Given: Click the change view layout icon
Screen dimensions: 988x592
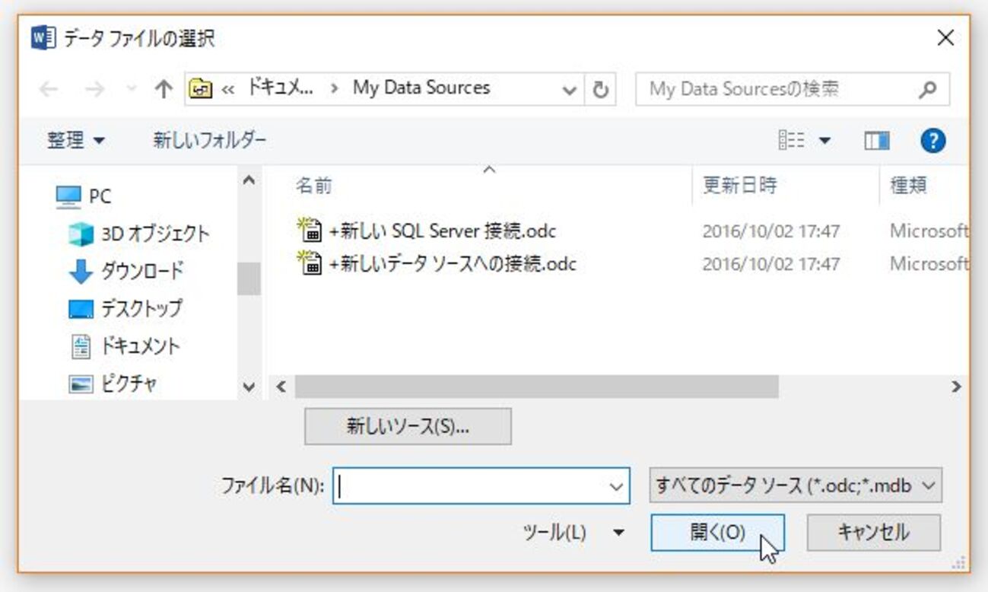Looking at the screenshot, I should pos(792,141).
